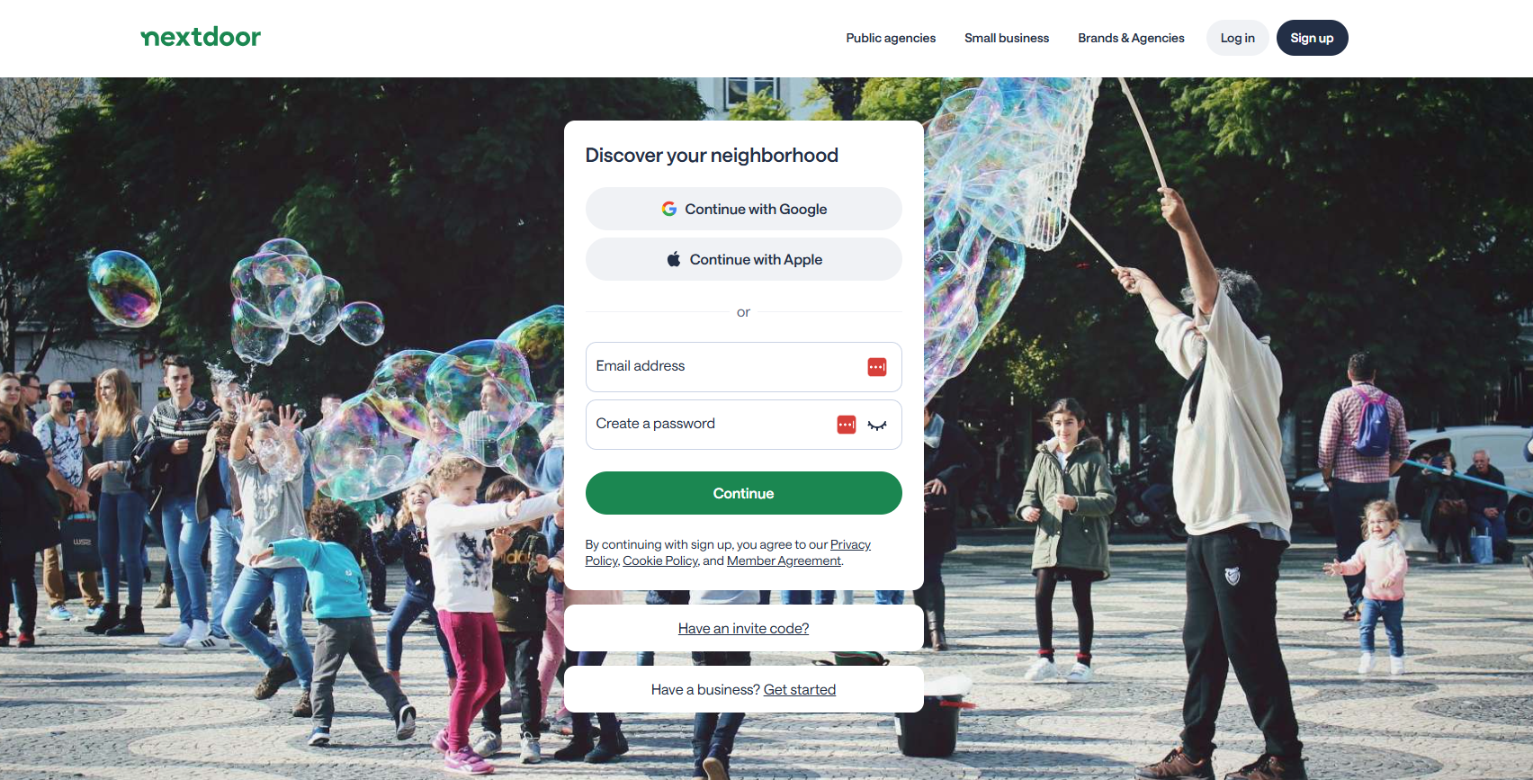Continue with Apple sign-up
Screen dimensions: 1533x780
tap(744, 259)
